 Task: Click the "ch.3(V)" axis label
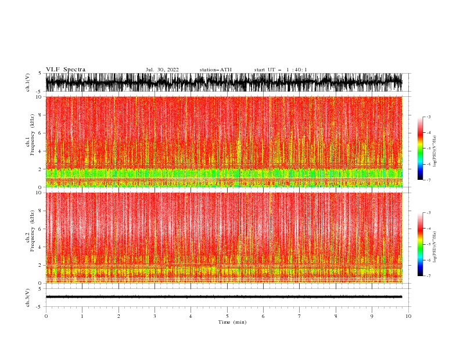click(x=28, y=298)
